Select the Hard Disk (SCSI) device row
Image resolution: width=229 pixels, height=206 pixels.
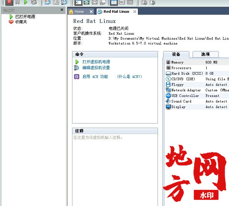pyautogui.click(x=197, y=73)
